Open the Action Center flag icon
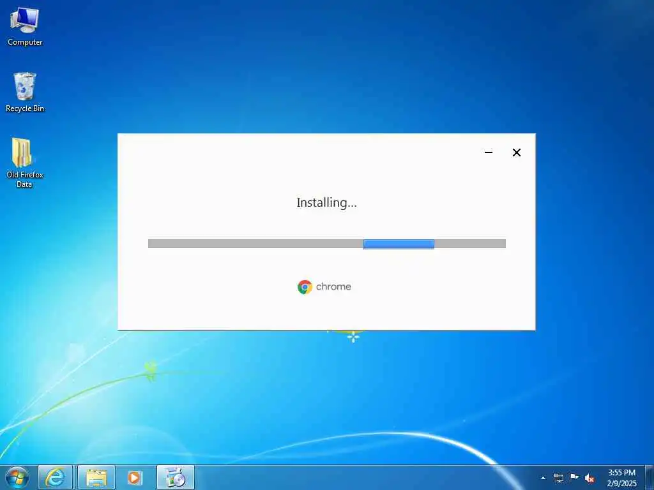 (x=574, y=478)
